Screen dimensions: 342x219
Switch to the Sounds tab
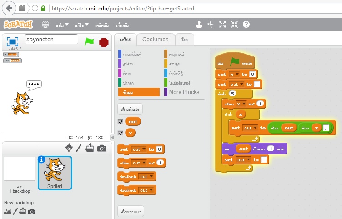click(x=184, y=40)
